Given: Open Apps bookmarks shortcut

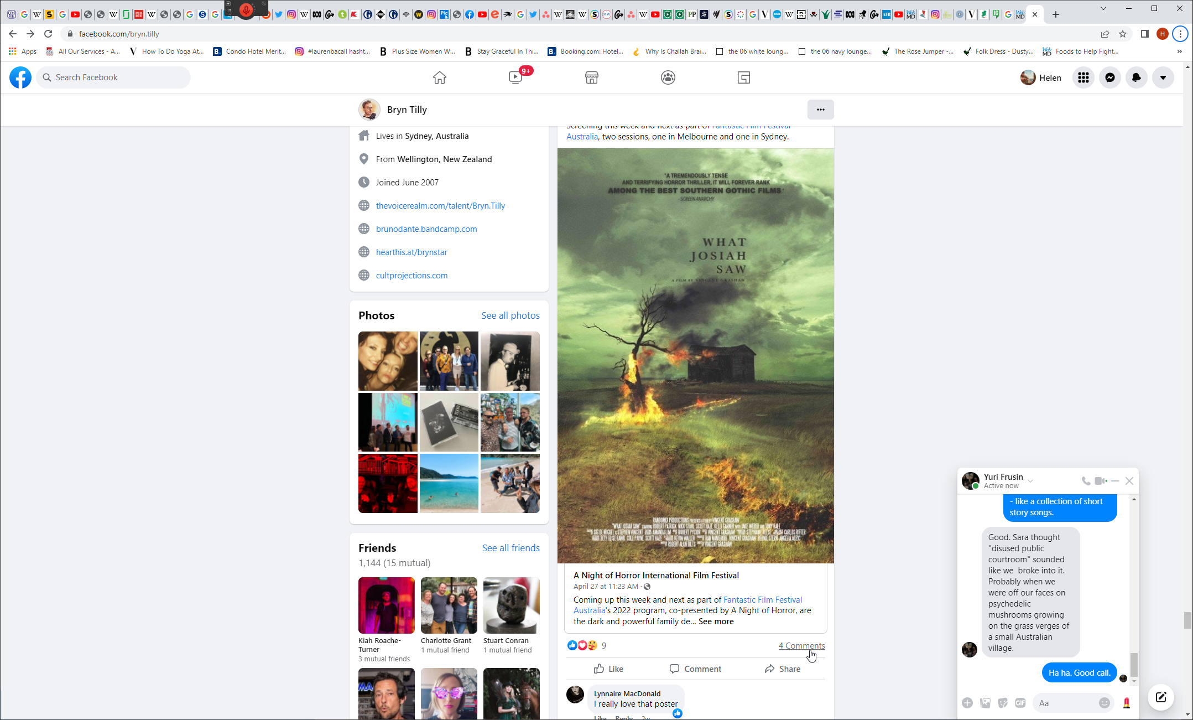Looking at the screenshot, I should pyautogui.click(x=23, y=51).
